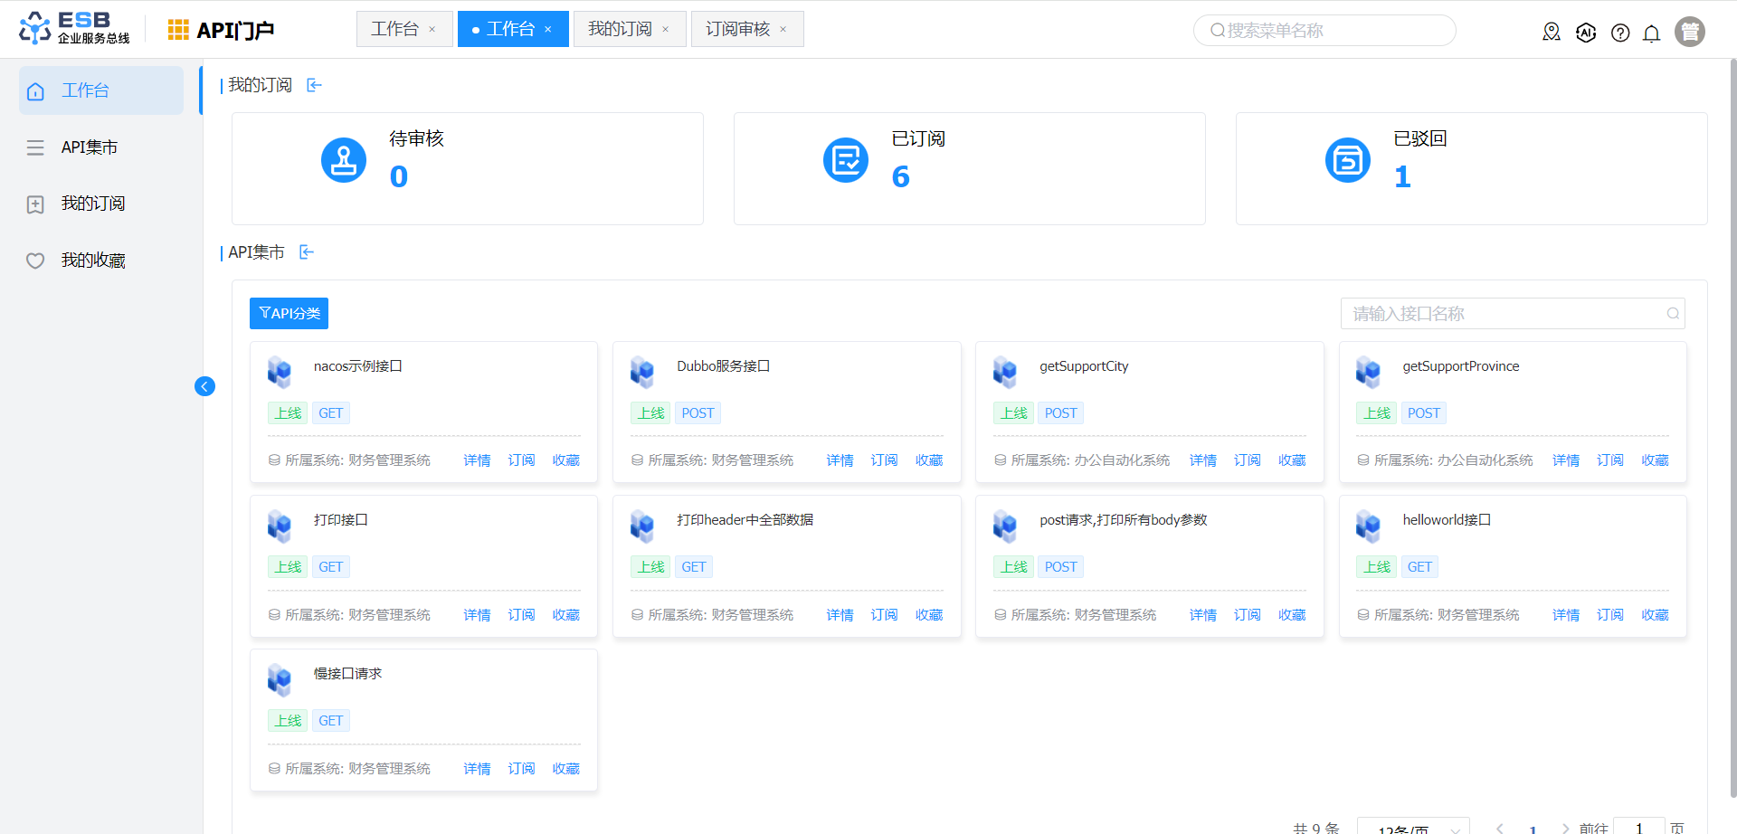Click the AI assistant icon in header
Screen dimensions: 1737x834
pos(1586,33)
